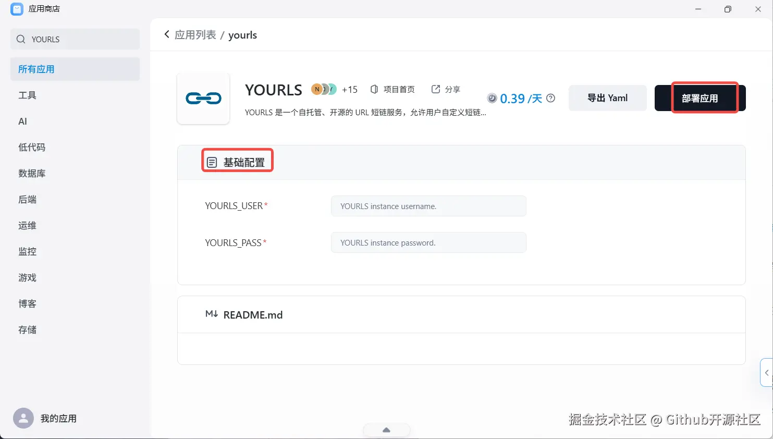Click the 分享 share icon

(x=436, y=89)
